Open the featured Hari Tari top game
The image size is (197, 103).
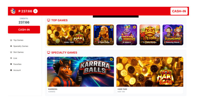[69, 35]
